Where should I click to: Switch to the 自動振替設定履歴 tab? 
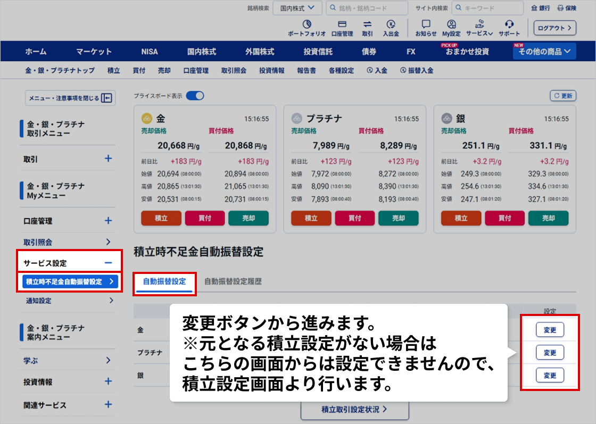[233, 281]
